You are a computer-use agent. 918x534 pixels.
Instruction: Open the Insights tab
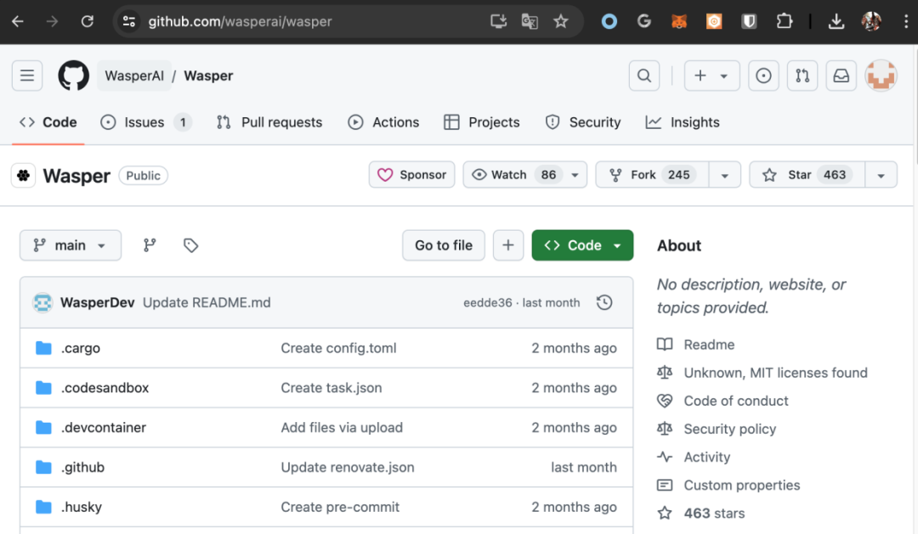(683, 122)
